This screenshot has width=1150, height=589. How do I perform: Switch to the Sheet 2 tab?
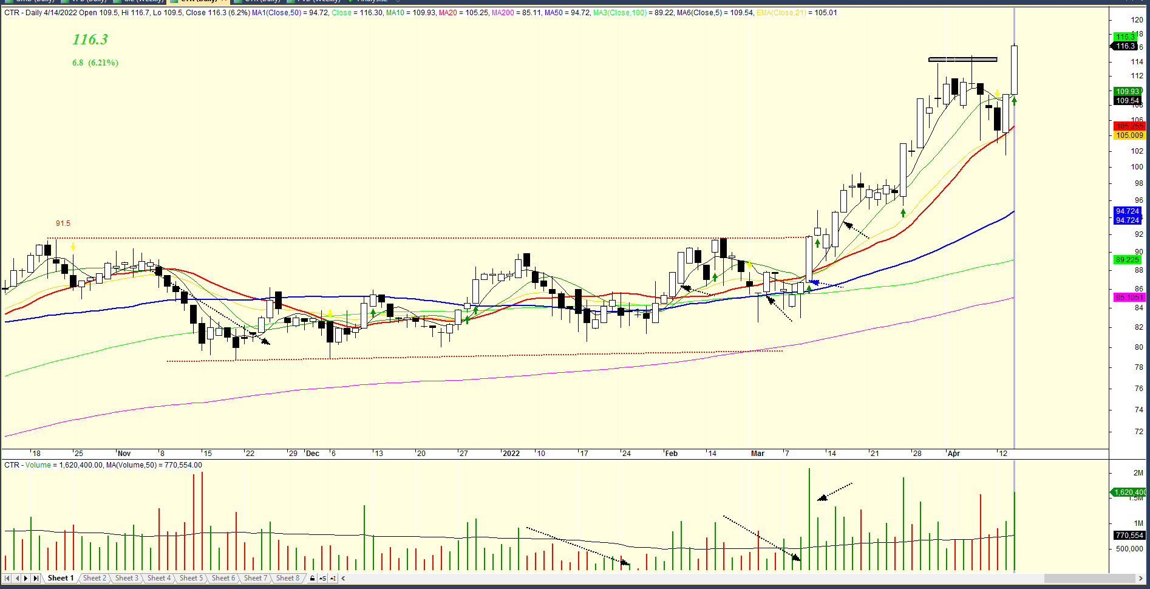(94, 578)
